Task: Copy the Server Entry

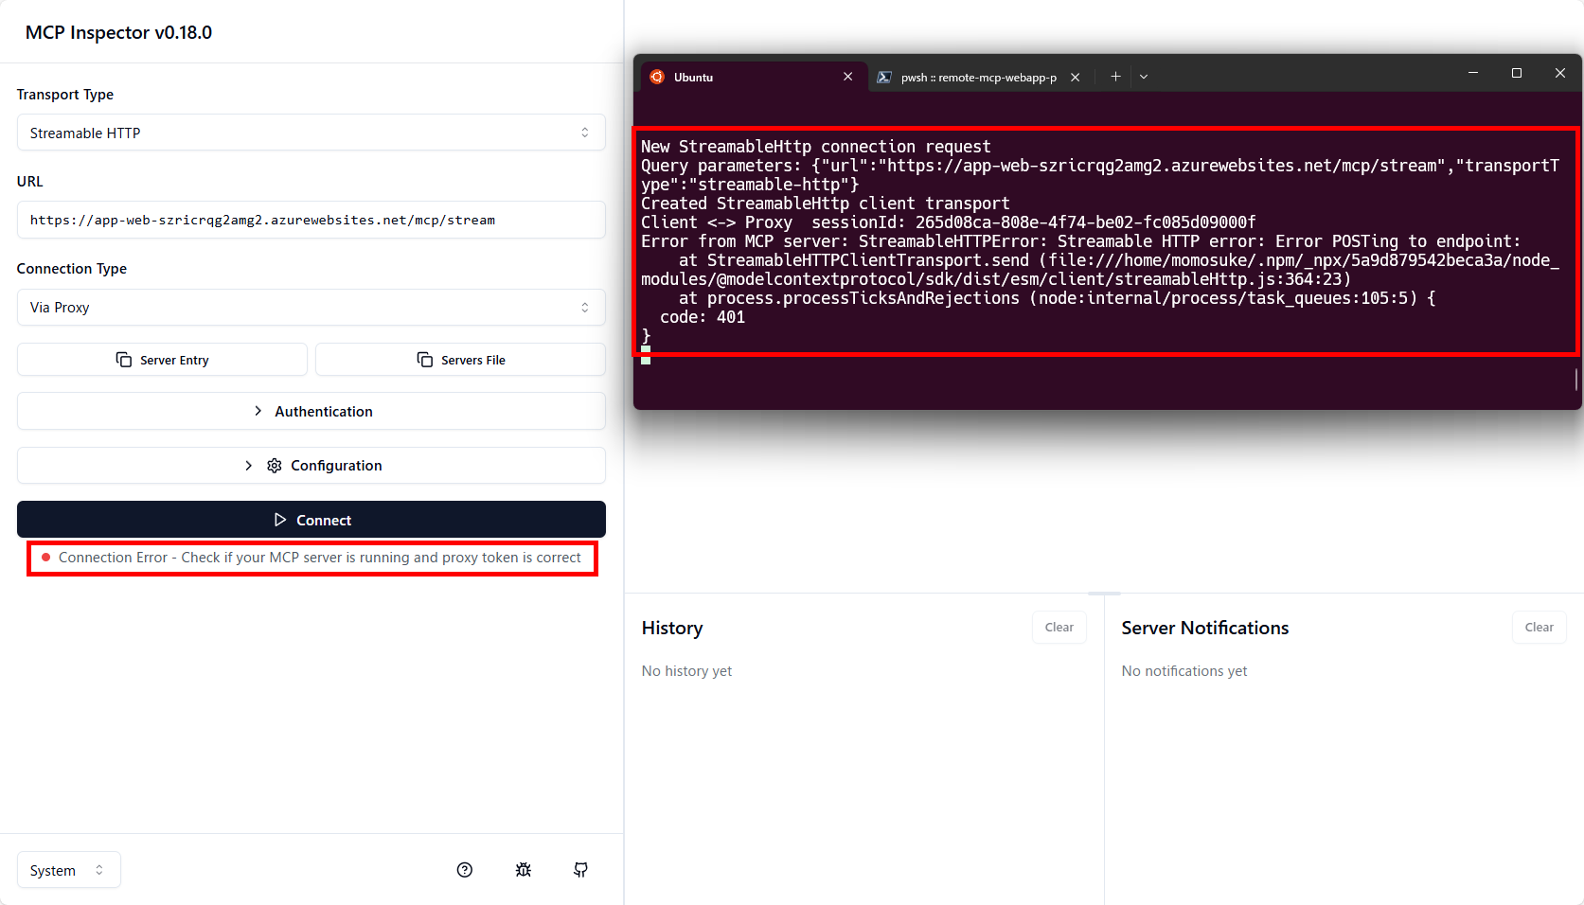Action: click(162, 360)
